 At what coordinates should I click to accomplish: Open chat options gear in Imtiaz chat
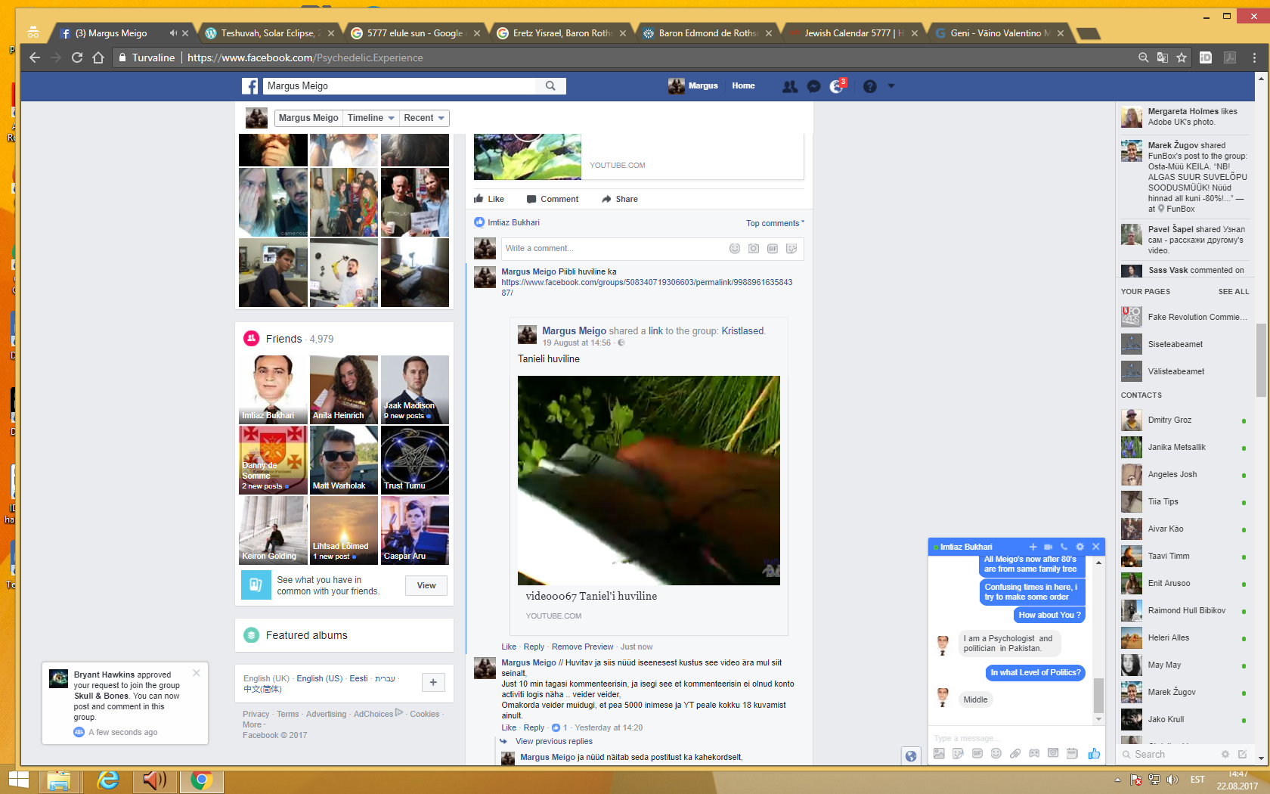pyautogui.click(x=1079, y=547)
